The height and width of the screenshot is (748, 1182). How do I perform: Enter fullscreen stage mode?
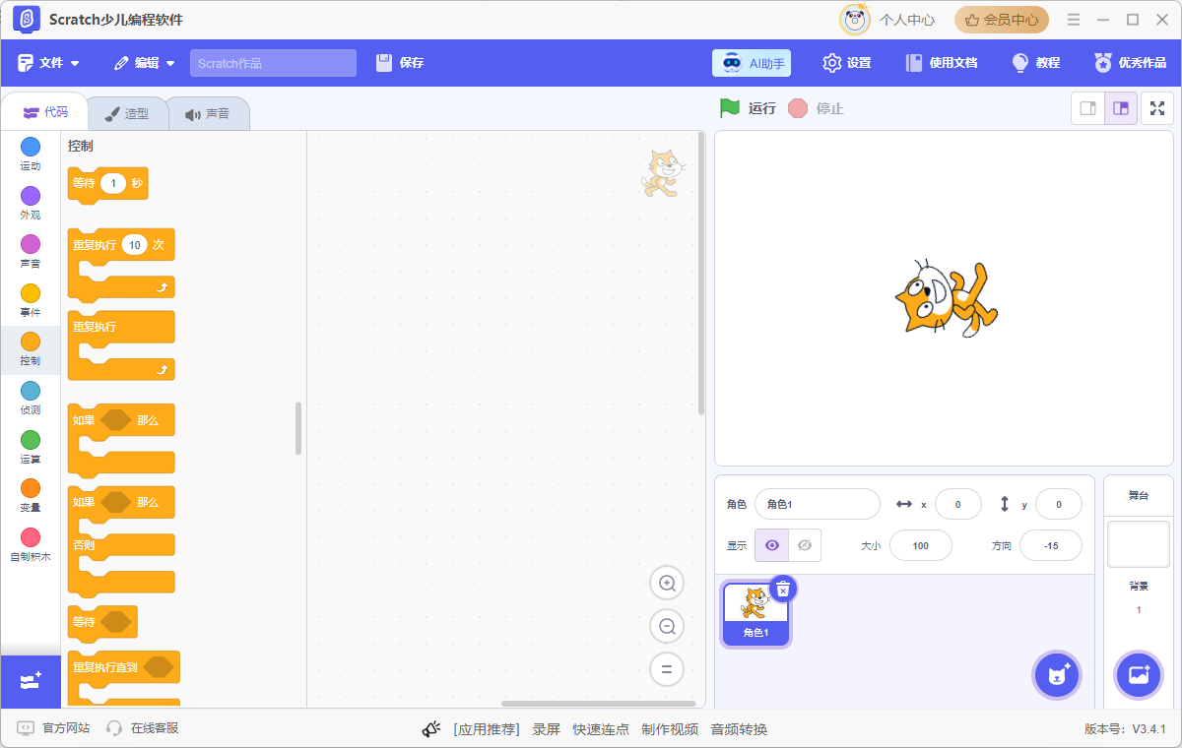click(1157, 108)
